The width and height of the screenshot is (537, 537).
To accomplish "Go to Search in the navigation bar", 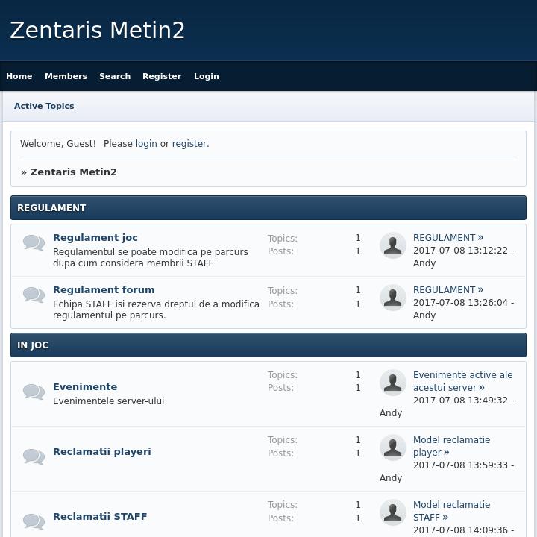I will pyautogui.click(x=115, y=76).
